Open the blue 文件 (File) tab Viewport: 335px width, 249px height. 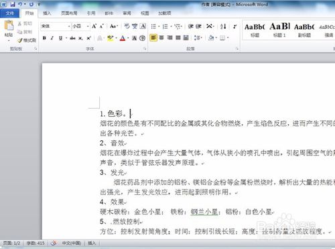9,13
